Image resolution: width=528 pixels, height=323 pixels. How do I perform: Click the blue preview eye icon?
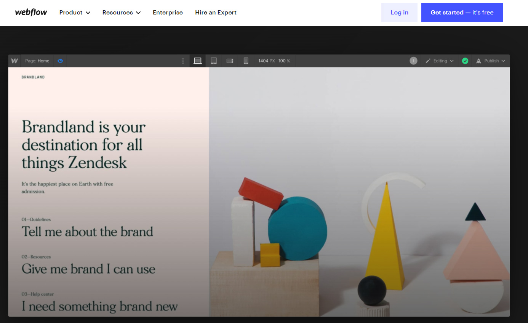click(x=60, y=61)
